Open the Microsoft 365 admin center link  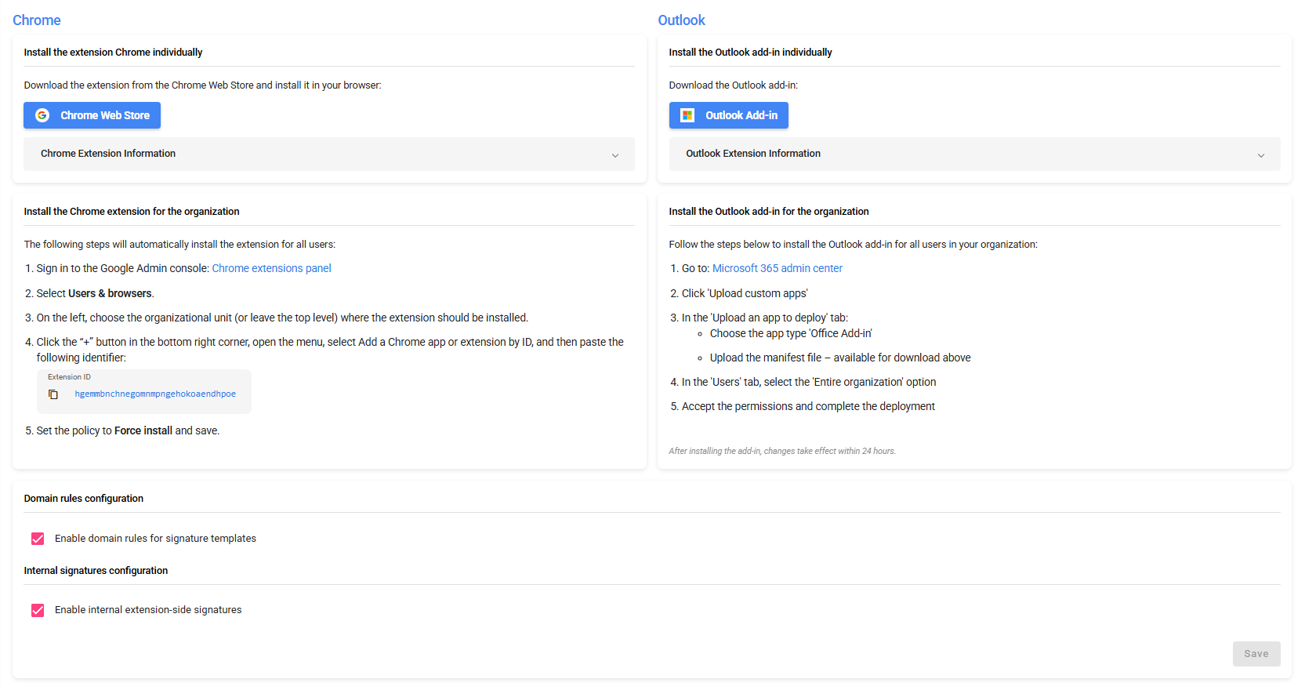(x=778, y=268)
